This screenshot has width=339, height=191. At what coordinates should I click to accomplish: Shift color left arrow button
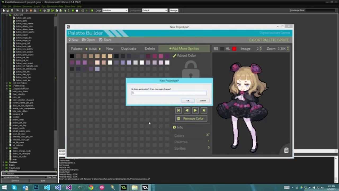[187, 110]
